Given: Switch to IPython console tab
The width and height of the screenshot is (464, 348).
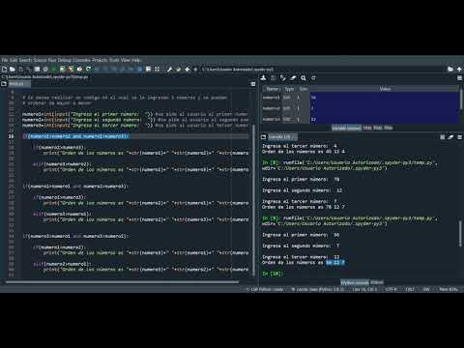Looking at the screenshot, I should point(355,282).
